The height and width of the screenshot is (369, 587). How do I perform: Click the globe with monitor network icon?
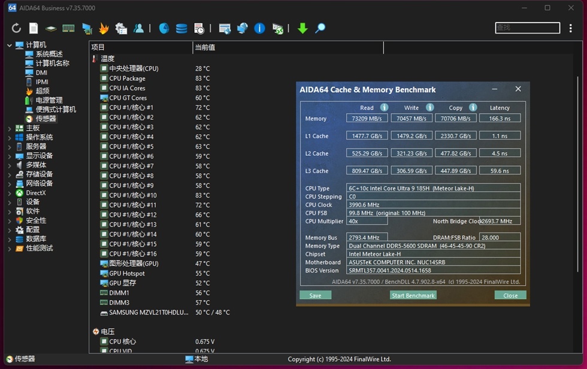(242, 28)
